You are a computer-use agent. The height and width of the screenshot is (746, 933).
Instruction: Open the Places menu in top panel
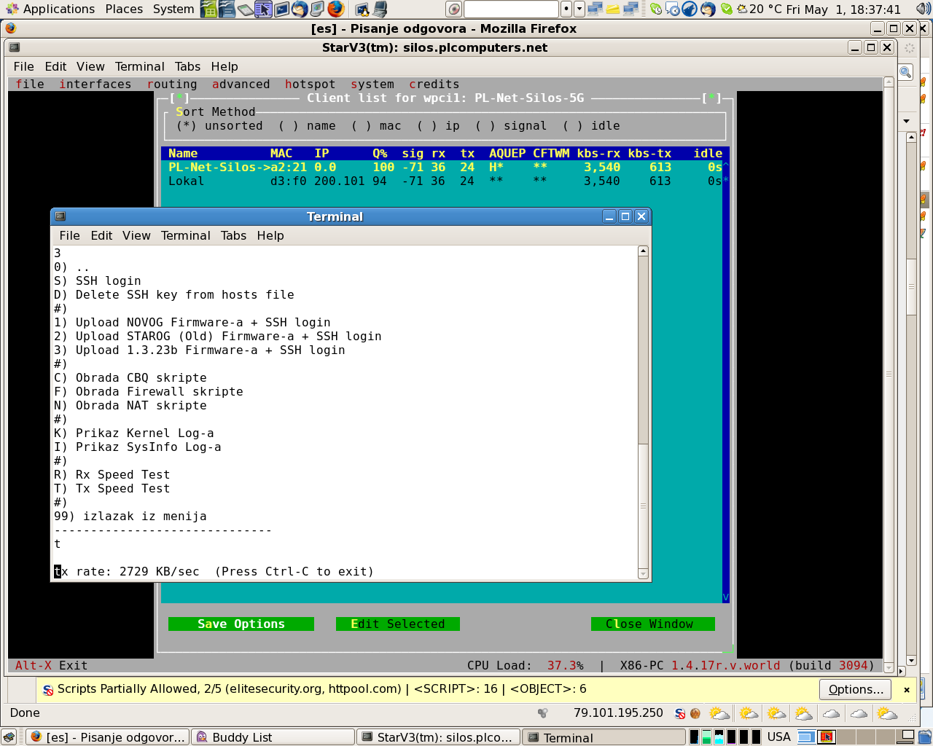[124, 9]
